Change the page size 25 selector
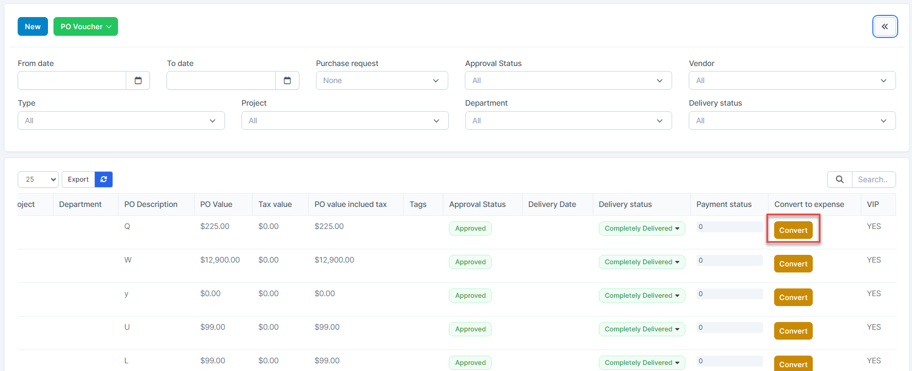This screenshot has height=371, width=912. [38, 179]
